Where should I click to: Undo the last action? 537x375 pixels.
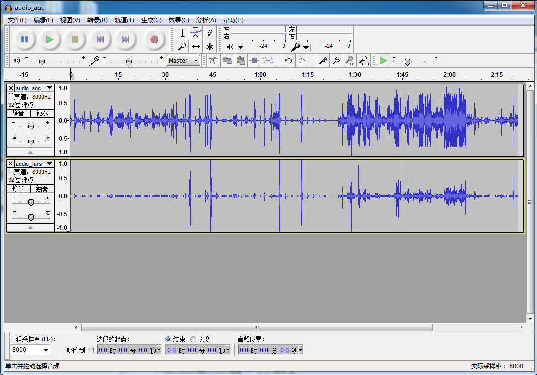289,61
